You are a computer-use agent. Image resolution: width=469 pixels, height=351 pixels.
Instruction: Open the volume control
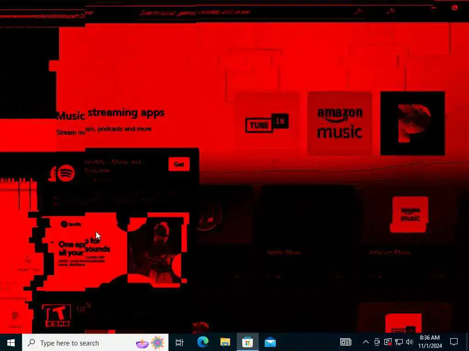(409, 342)
